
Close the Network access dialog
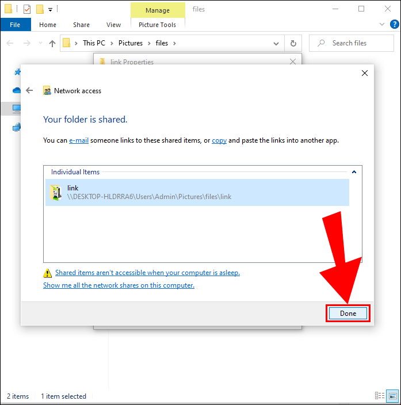tap(365, 73)
